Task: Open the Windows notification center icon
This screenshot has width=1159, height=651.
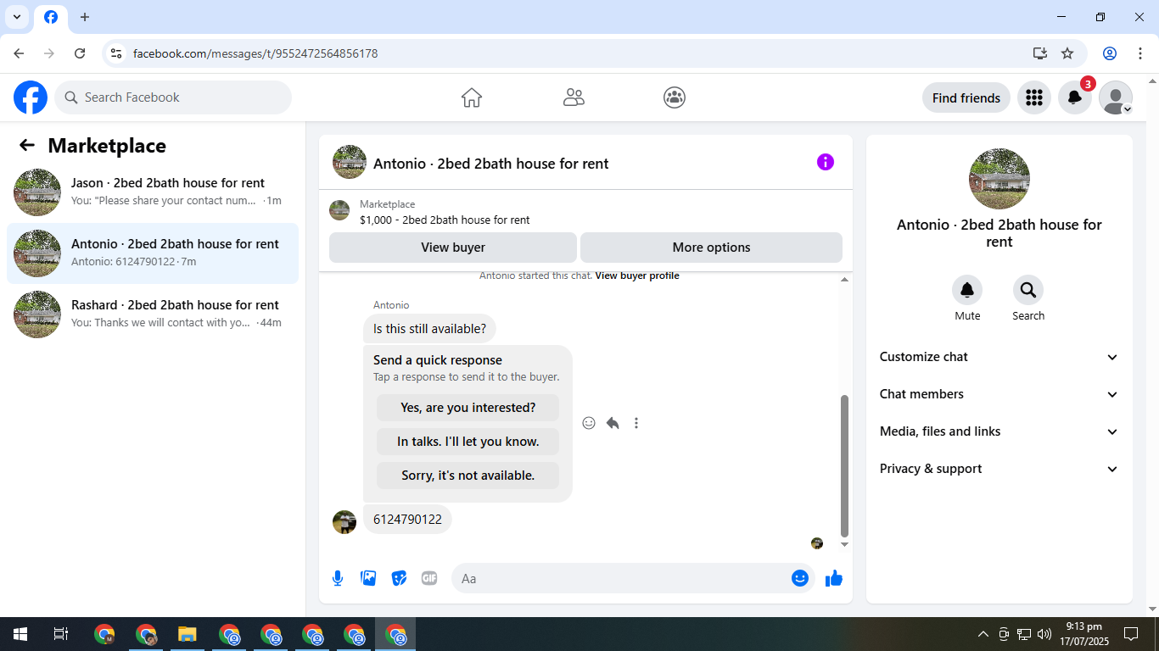Action: (1131, 634)
